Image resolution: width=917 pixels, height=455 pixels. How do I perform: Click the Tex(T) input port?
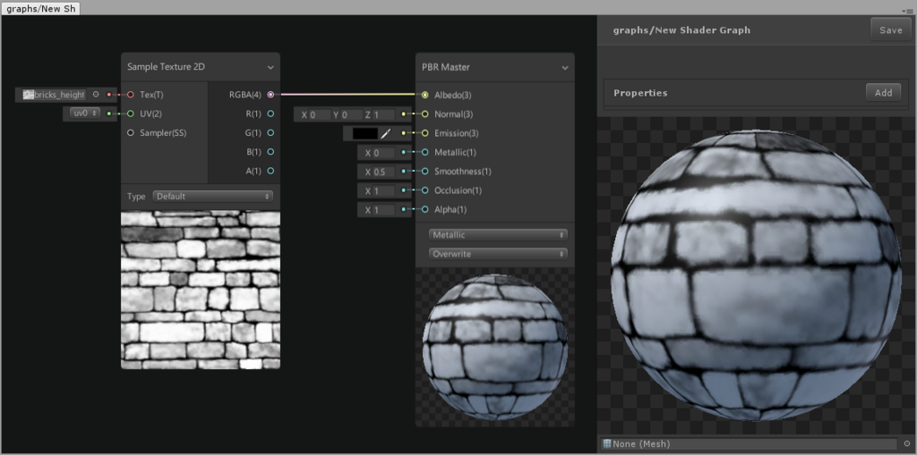[x=131, y=95]
